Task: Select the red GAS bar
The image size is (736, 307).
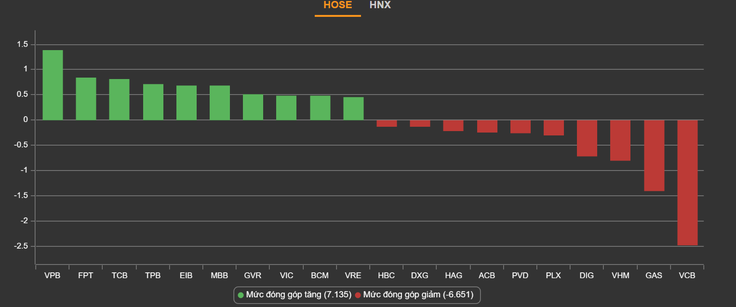Action: pos(654,155)
